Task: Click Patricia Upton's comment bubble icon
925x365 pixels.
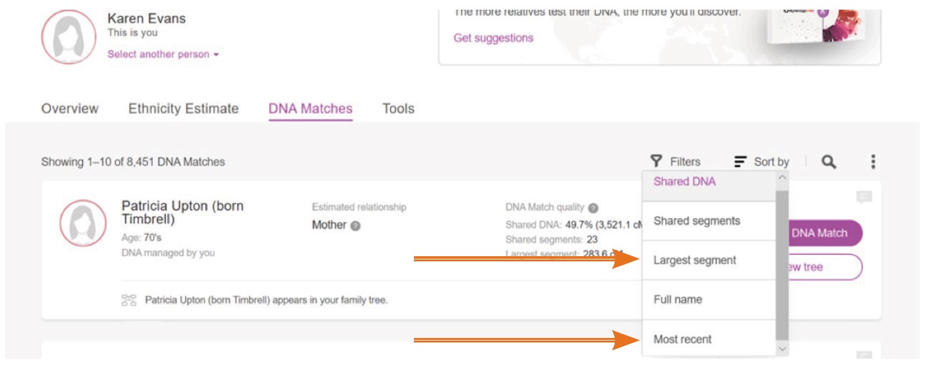Action: tap(863, 198)
